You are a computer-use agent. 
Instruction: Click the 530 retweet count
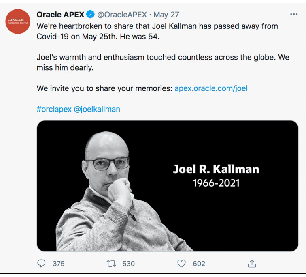click(x=128, y=264)
